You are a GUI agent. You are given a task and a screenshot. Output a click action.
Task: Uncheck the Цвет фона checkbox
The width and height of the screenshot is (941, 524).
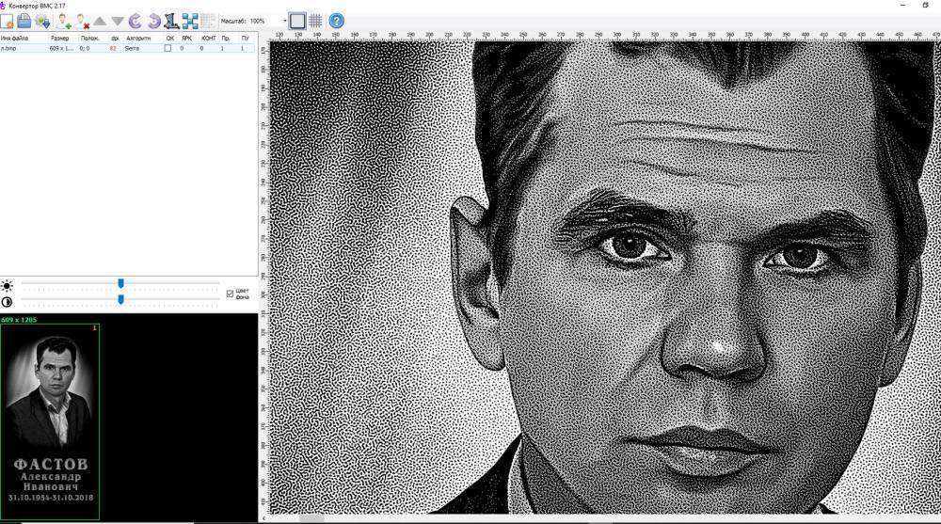[x=230, y=294]
